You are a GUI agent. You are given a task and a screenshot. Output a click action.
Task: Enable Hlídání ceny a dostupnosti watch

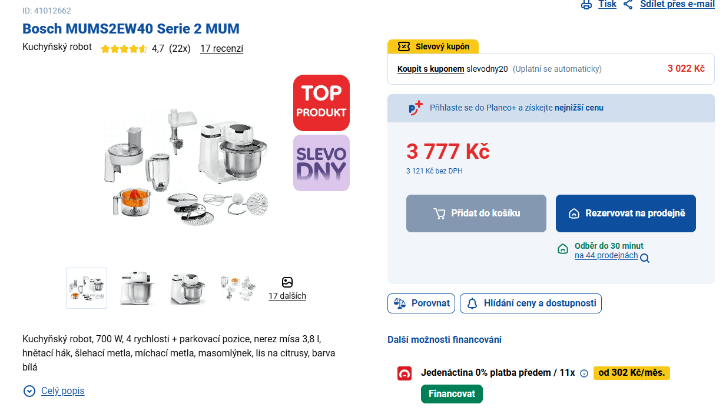point(531,303)
